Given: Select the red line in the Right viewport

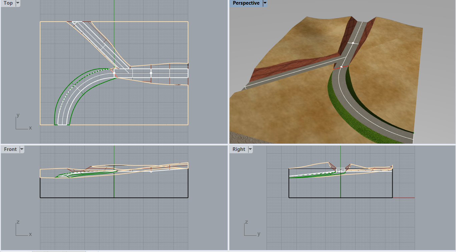Looking at the screenshot, I should pyautogui.click(x=404, y=198).
